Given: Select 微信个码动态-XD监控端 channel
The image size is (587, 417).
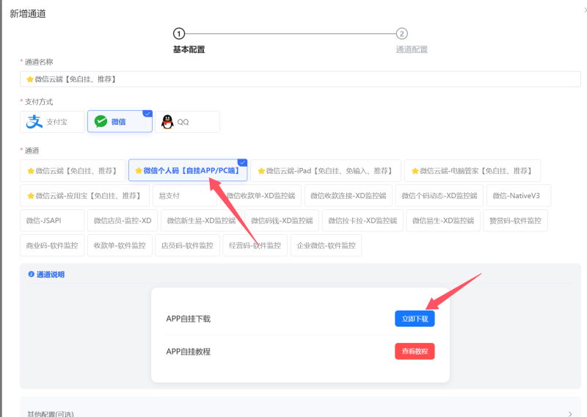Looking at the screenshot, I should tap(439, 195).
